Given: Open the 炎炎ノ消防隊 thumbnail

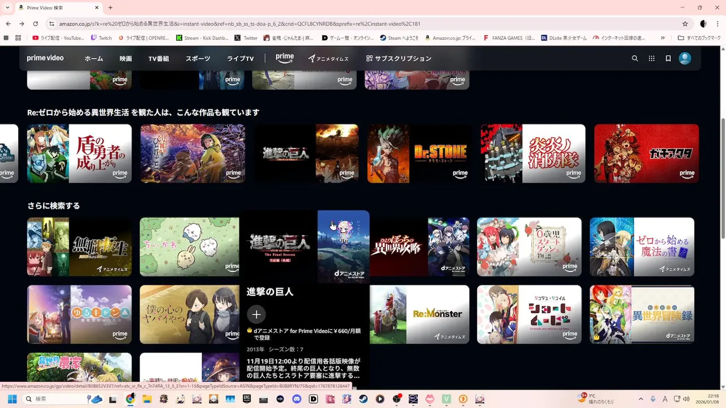Looking at the screenshot, I should (x=533, y=154).
